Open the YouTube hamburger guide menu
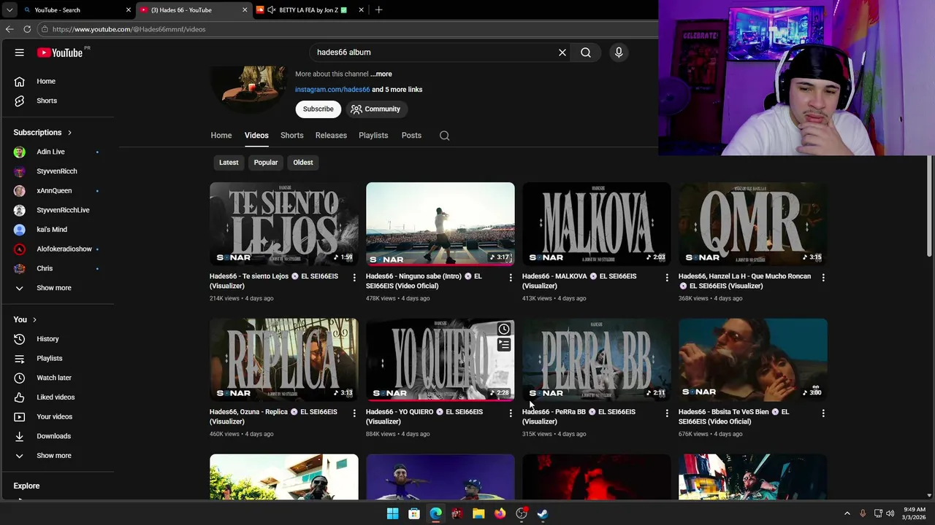This screenshot has height=525, width=935. click(20, 52)
